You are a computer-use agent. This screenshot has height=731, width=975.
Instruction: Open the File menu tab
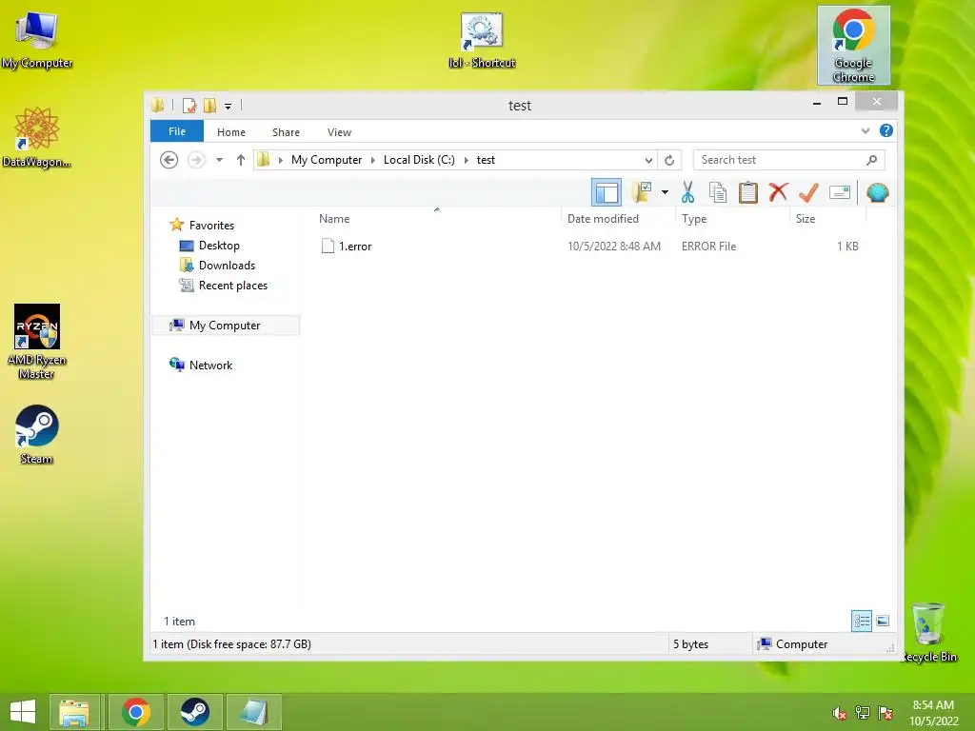[x=177, y=131]
